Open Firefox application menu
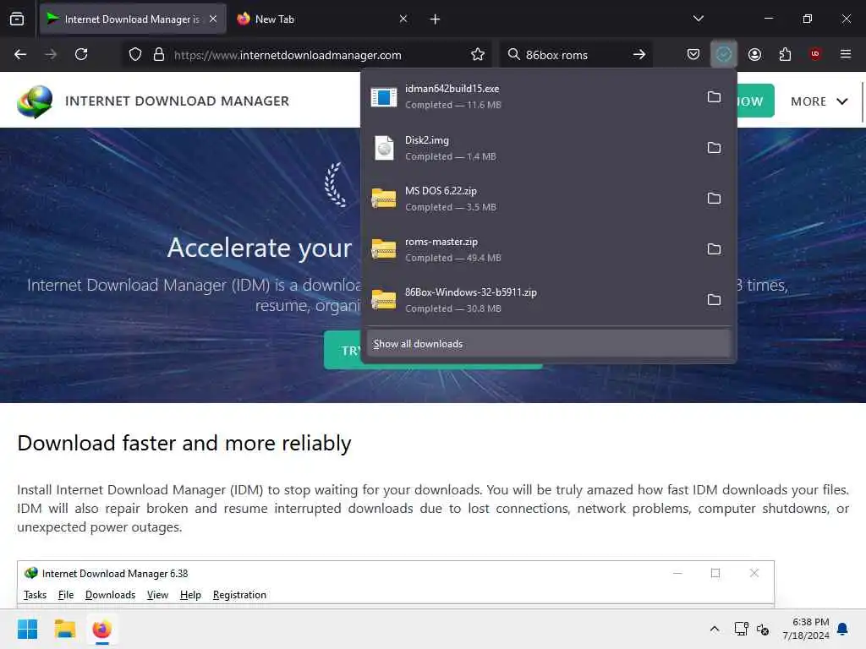 pyautogui.click(x=845, y=54)
